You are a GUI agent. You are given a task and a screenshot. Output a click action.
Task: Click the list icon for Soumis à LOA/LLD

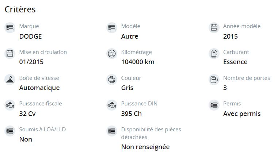click(x=10, y=131)
